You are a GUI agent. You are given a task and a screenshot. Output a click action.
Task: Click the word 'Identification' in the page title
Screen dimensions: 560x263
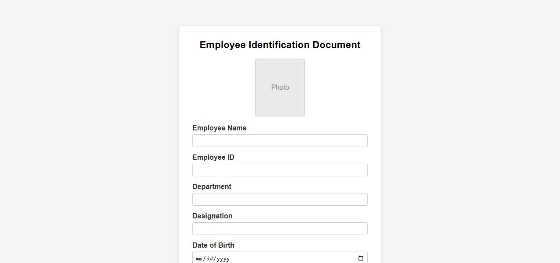click(x=279, y=45)
